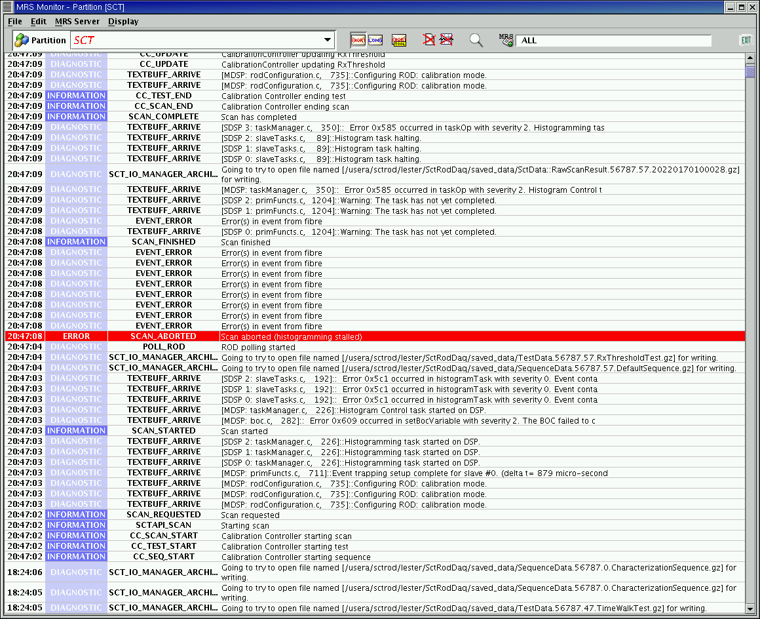This screenshot has height=619, width=760.
Task: Click the crossed-out table icon
Action: [x=446, y=40]
